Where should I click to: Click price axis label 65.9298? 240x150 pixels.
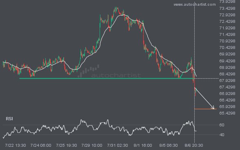227,107
